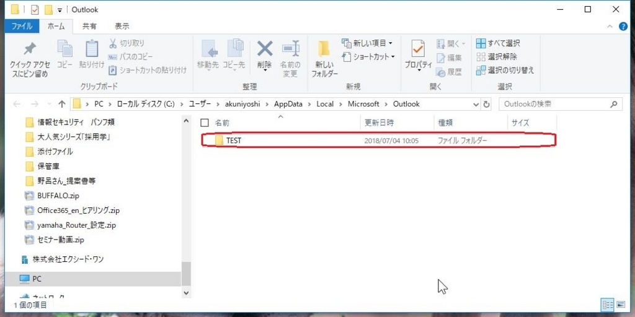Viewport: 635px width, 317px height.
Task: Select 株式会社エクシード・ワン in sidebar
Action: tap(61, 259)
